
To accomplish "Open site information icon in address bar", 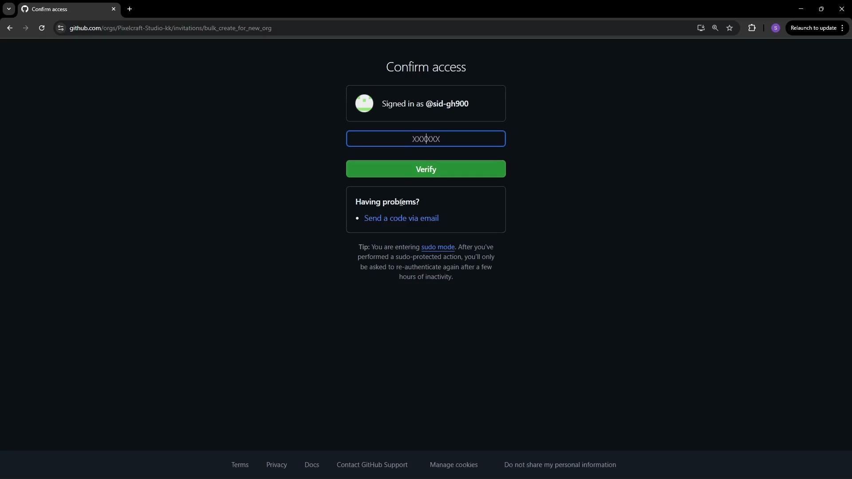I will (x=61, y=28).
